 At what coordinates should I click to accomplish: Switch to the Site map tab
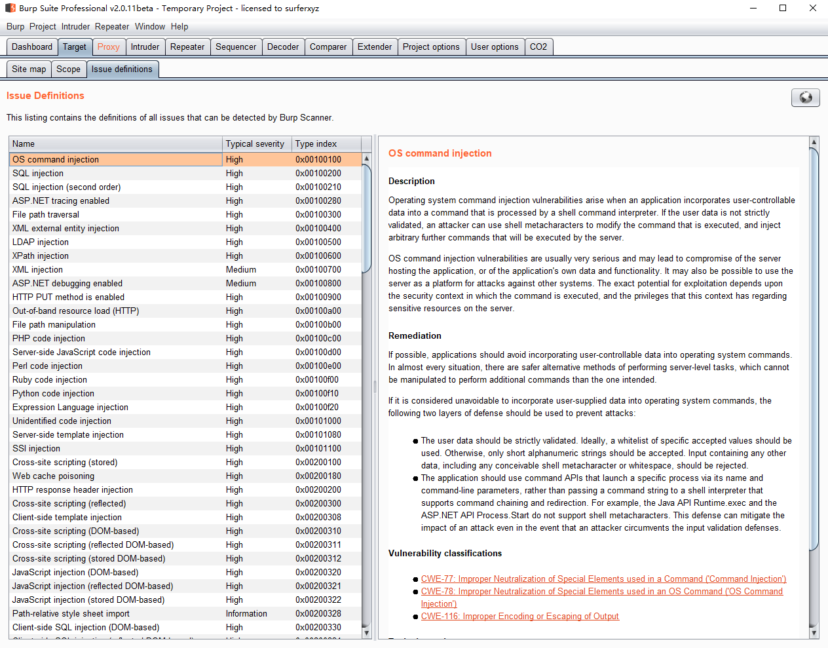coord(29,69)
